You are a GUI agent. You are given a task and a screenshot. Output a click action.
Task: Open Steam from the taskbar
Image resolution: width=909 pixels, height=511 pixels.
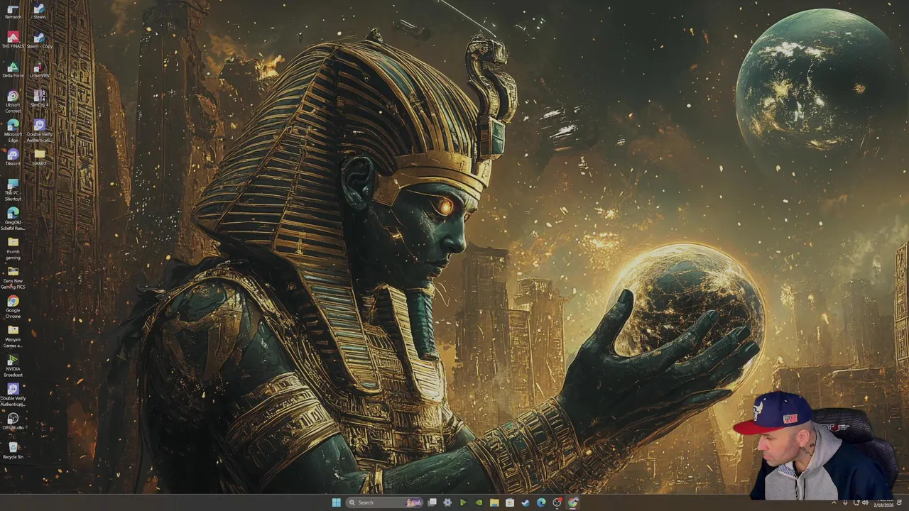click(526, 502)
